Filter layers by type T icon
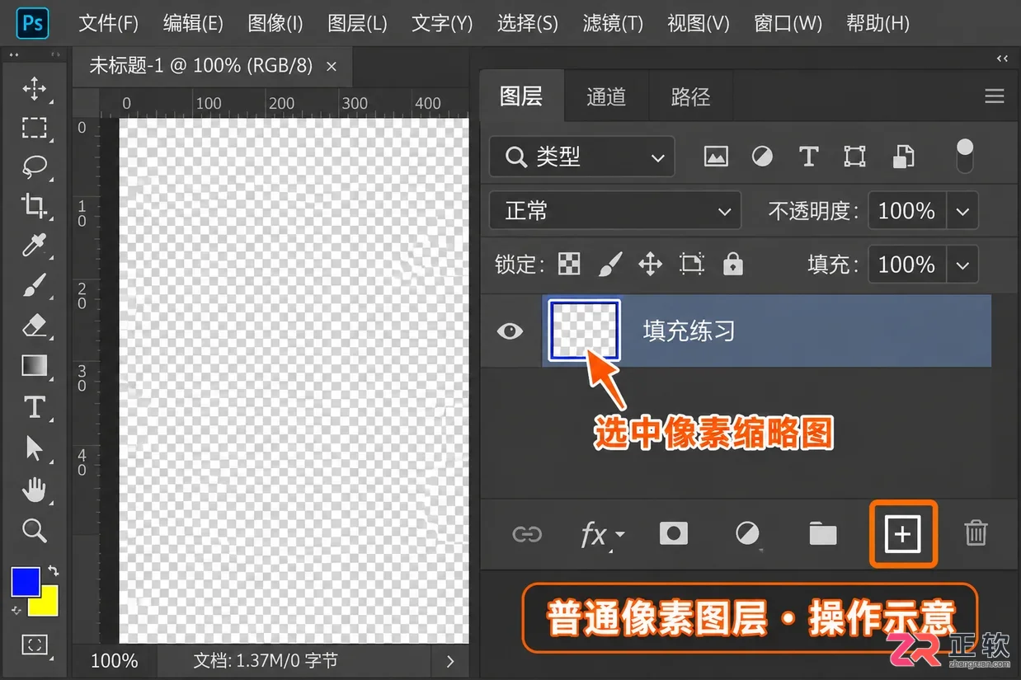The width and height of the screenshot is (1021, 680). (x=808, y=157)
